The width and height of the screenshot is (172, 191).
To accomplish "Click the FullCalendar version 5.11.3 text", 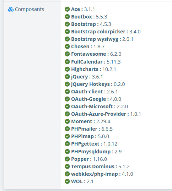I will coord(114,62).
